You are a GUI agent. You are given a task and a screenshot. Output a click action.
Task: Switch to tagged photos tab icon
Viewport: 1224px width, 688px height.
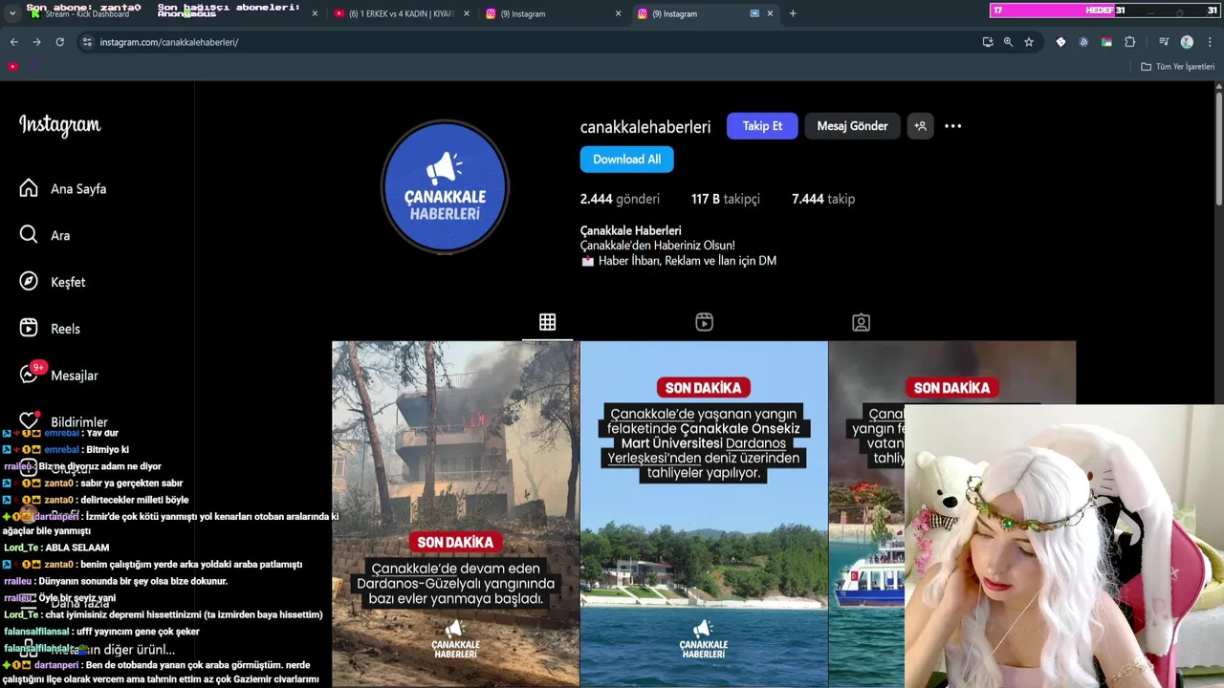pyautogui.click(x=861, y=322)
